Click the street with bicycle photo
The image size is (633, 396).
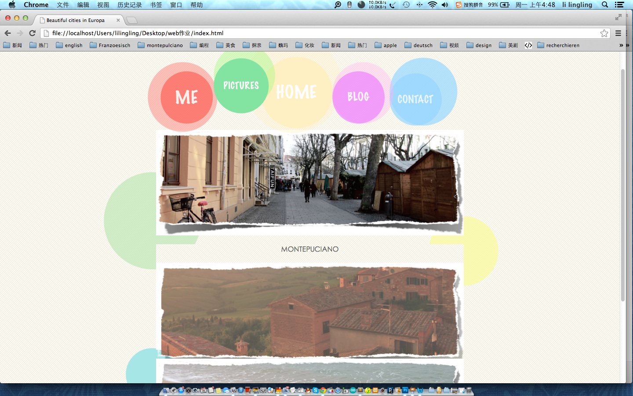(x=310, y=183)
